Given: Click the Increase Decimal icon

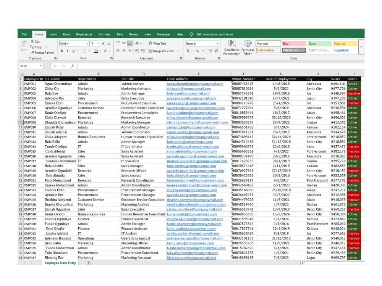Looking at the screenshot, I should click(210, 51).
